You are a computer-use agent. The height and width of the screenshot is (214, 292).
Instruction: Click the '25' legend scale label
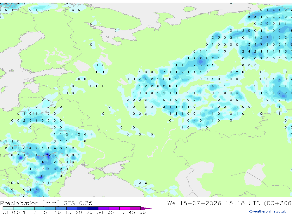point(89,212)
